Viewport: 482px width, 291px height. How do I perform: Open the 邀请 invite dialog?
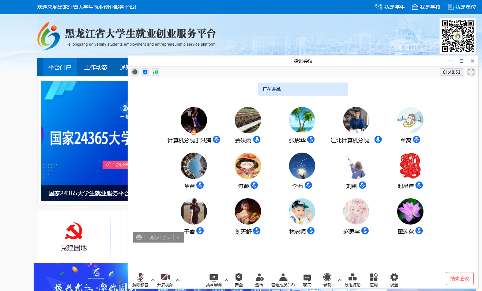259,280
